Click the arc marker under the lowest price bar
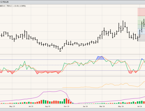The image size is (145, 111). 60,51
